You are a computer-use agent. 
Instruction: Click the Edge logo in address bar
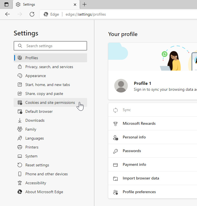pos(46,14)
